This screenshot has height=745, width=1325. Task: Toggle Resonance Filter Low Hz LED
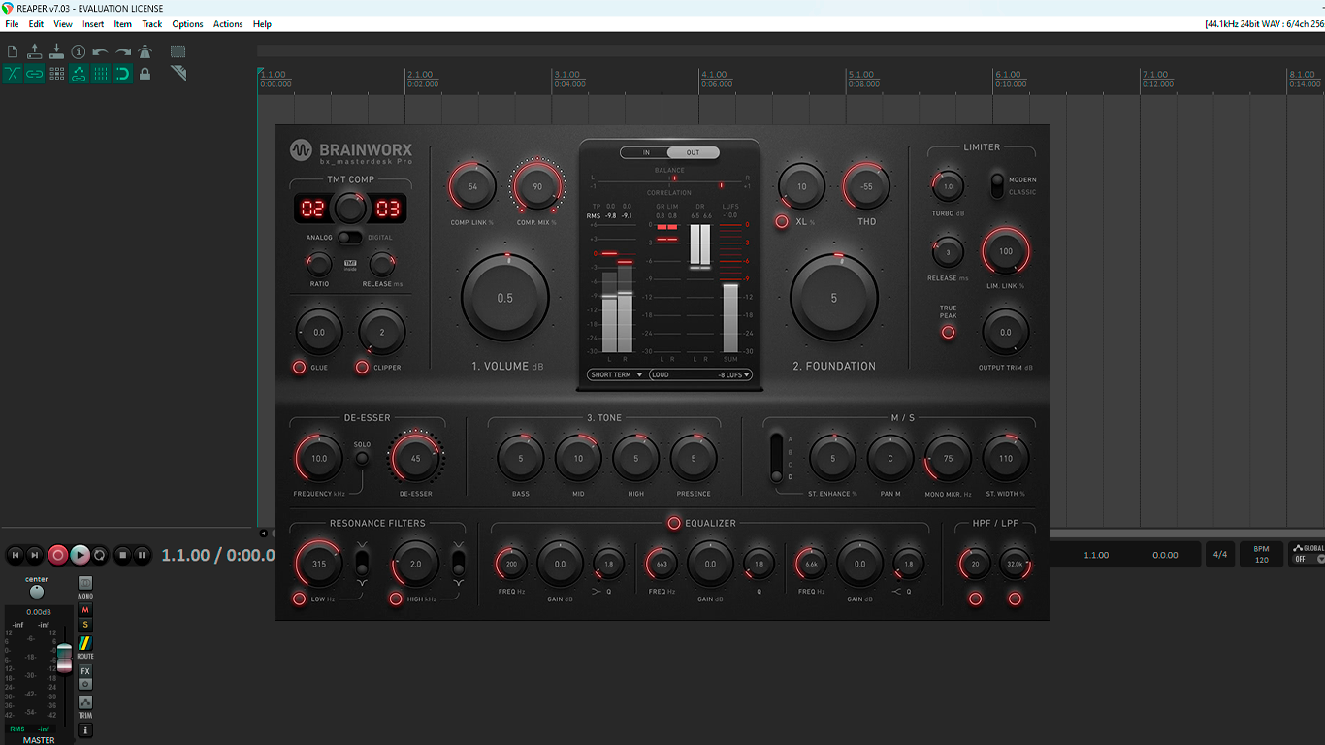pos(299,599)
